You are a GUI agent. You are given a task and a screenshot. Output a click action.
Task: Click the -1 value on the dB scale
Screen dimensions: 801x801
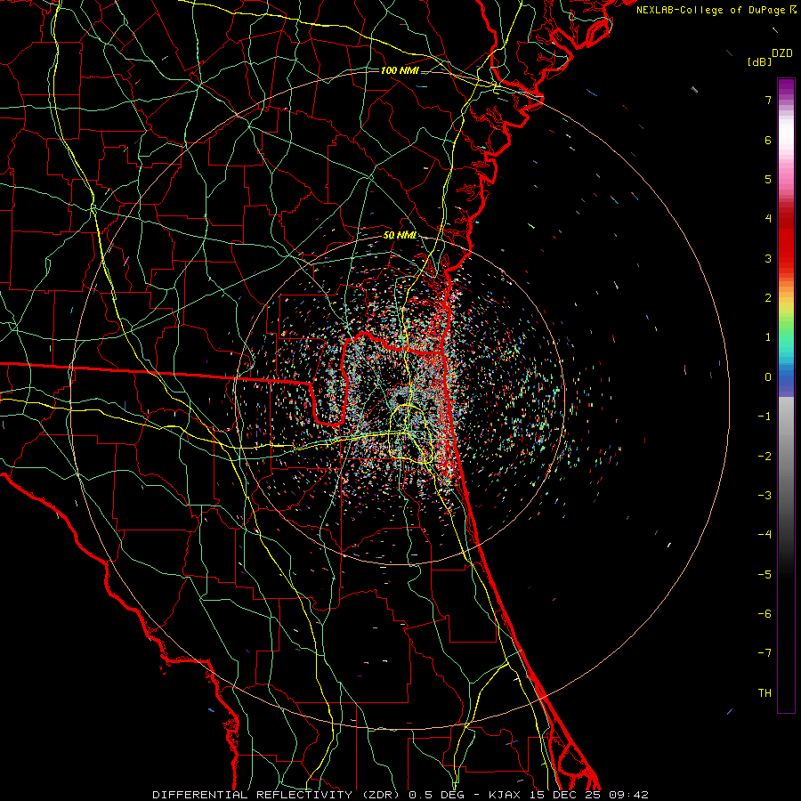click(x=765, y=417)
